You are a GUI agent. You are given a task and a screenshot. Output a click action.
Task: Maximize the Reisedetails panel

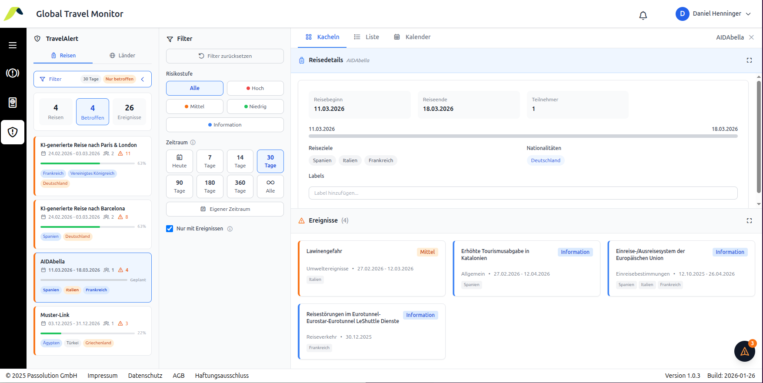coord(749,60)
